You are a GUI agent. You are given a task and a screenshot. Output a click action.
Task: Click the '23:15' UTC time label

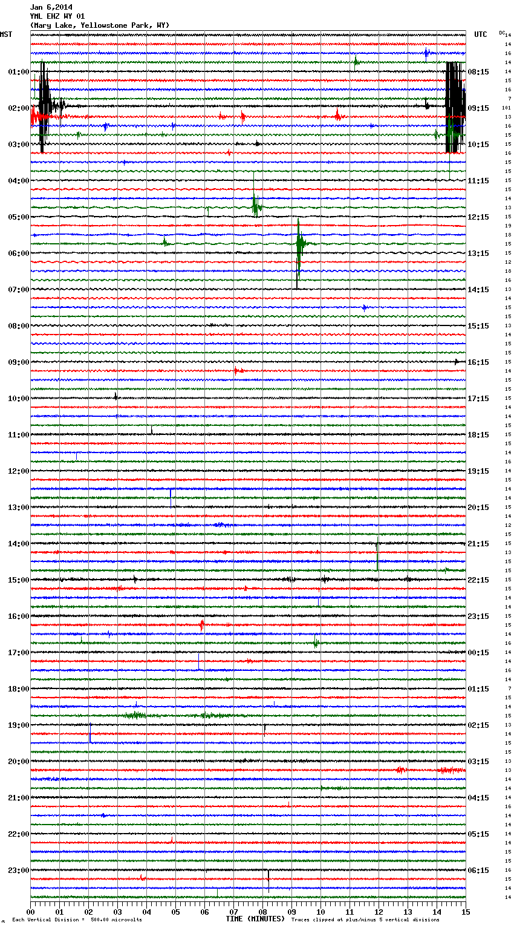tap(478, 616)
